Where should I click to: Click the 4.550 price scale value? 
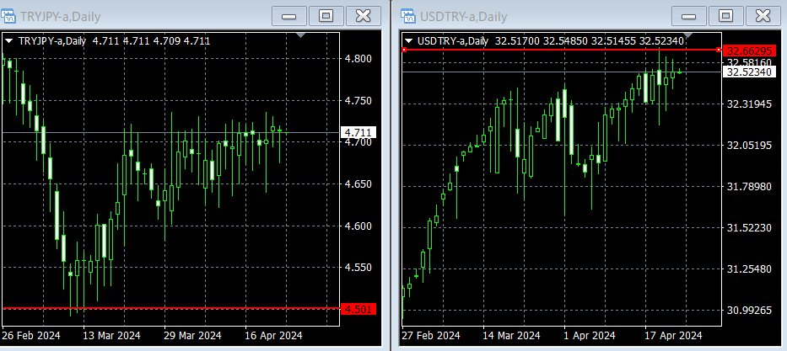(x=358, y=268)
